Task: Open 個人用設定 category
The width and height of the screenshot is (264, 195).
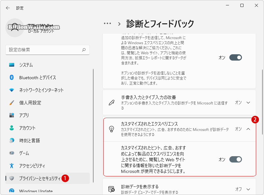Action: 48,103
